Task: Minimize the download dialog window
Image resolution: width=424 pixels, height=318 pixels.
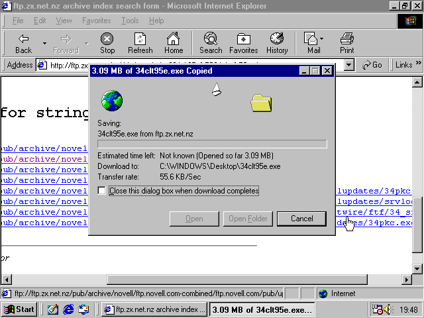Action: coord(304,71)
